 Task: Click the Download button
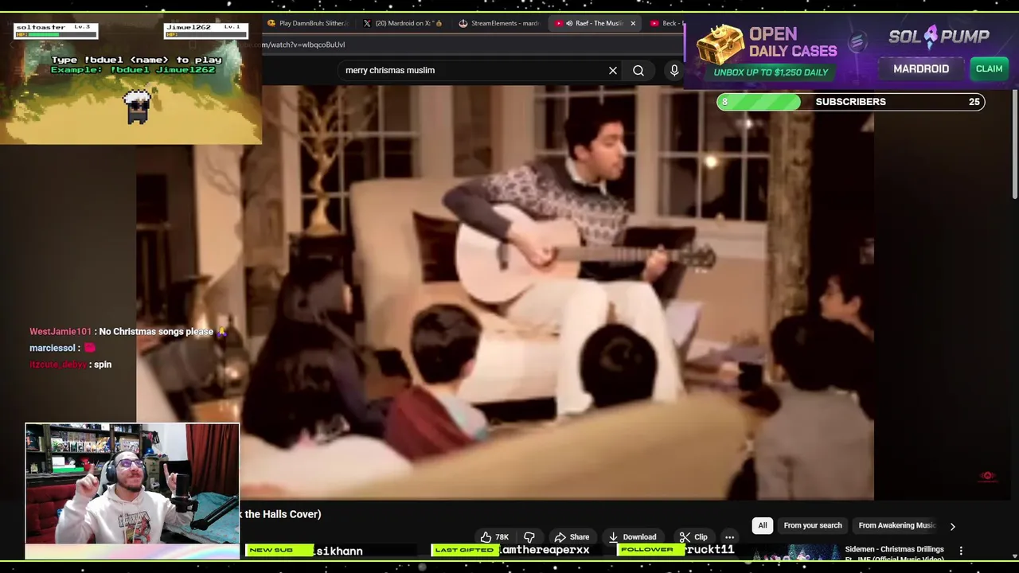(632, 537)
